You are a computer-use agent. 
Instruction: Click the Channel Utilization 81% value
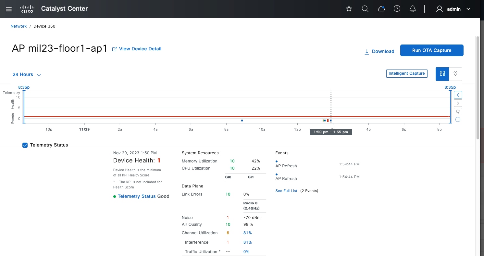pos(247,233)
